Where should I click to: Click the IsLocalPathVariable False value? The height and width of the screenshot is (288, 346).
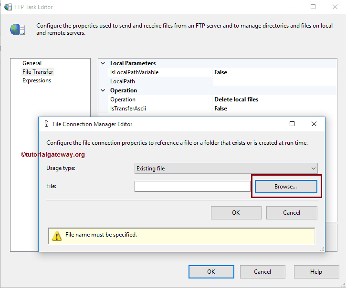tap(220, 72)
